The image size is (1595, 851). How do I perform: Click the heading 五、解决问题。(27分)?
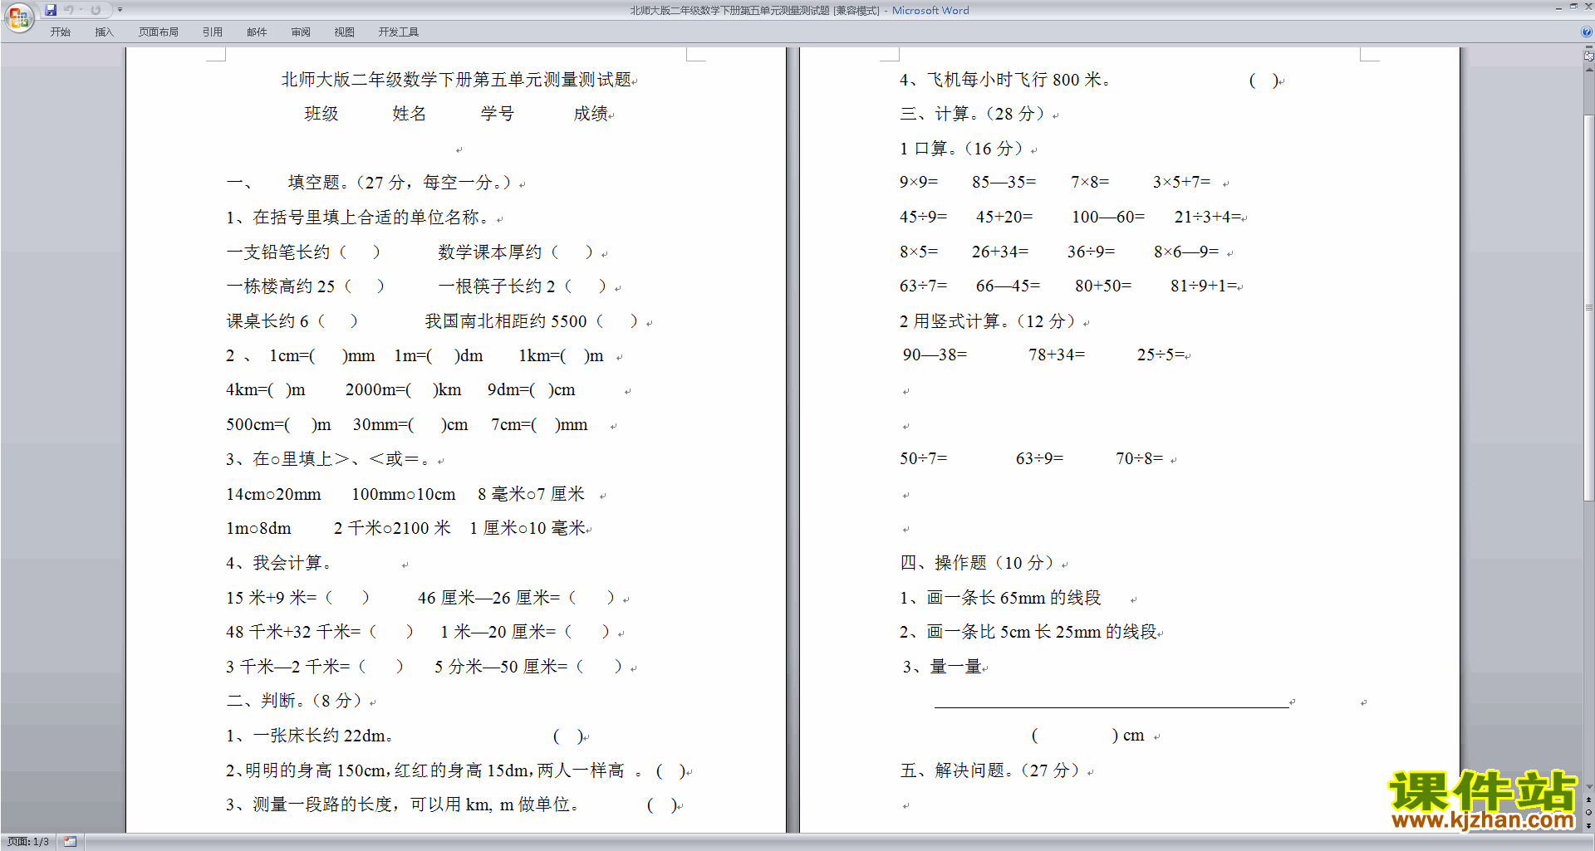click(991, 771)
